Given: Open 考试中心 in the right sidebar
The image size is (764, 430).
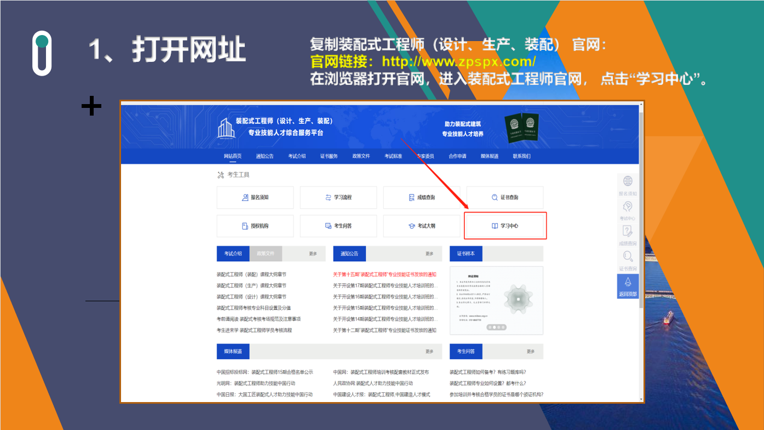Looking at the screenshot, I should coord(628,211).
